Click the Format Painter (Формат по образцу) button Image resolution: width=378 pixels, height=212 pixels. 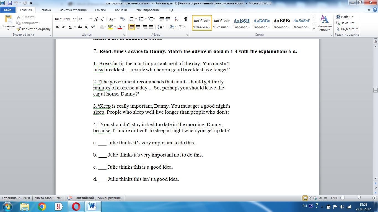pyautogui.click(x=33, y=29)
